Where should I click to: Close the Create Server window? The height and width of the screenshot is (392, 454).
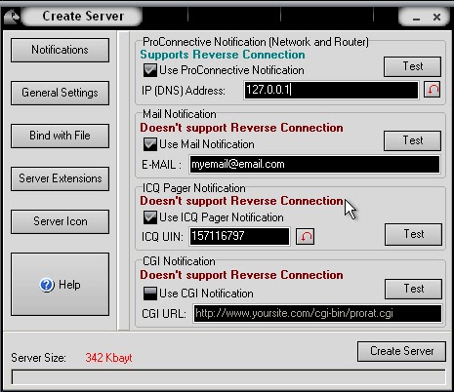pyautogui.click(x=436, y=17)
